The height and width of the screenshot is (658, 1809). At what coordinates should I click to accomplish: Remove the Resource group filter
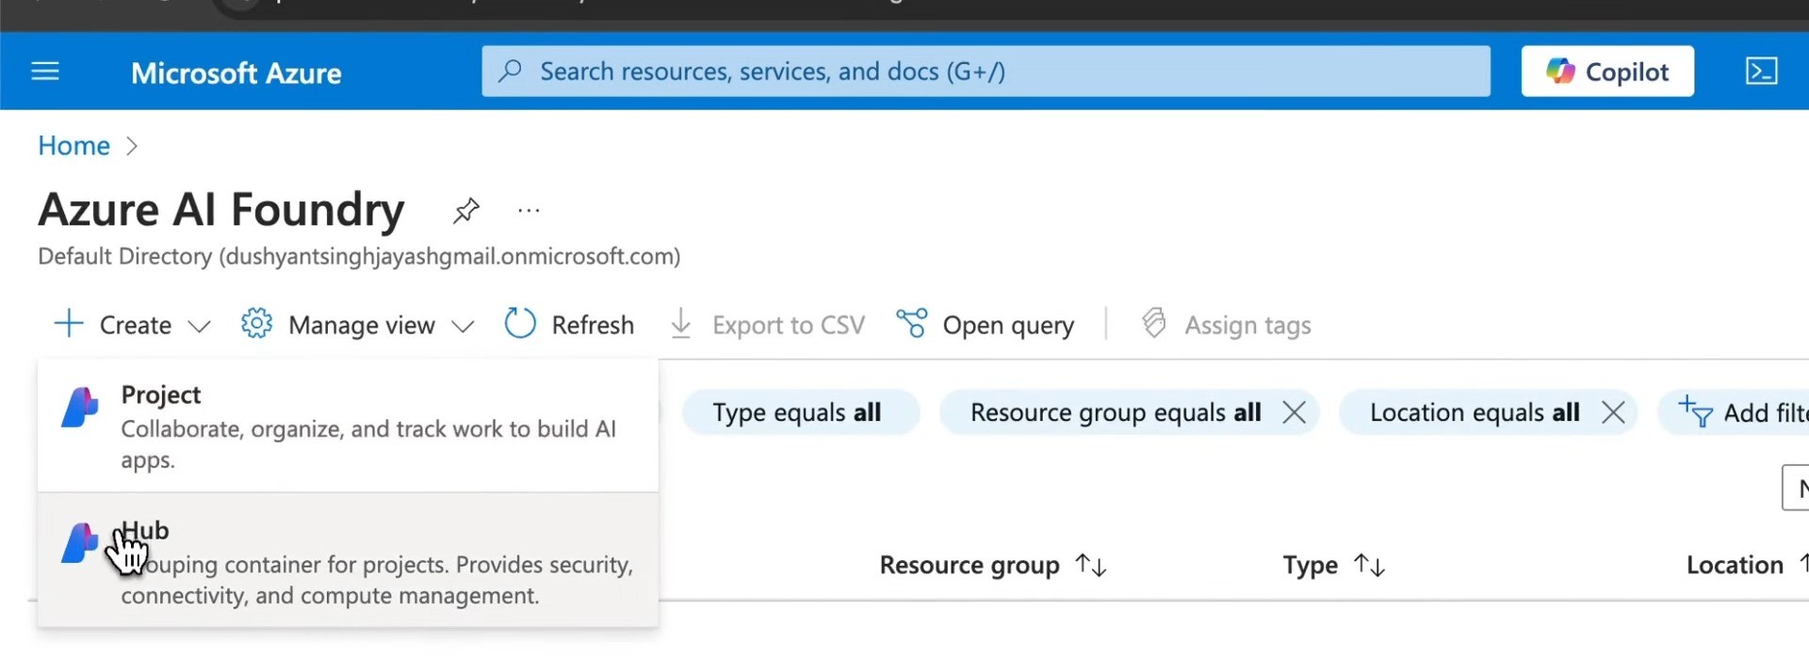click(1294, 412)
